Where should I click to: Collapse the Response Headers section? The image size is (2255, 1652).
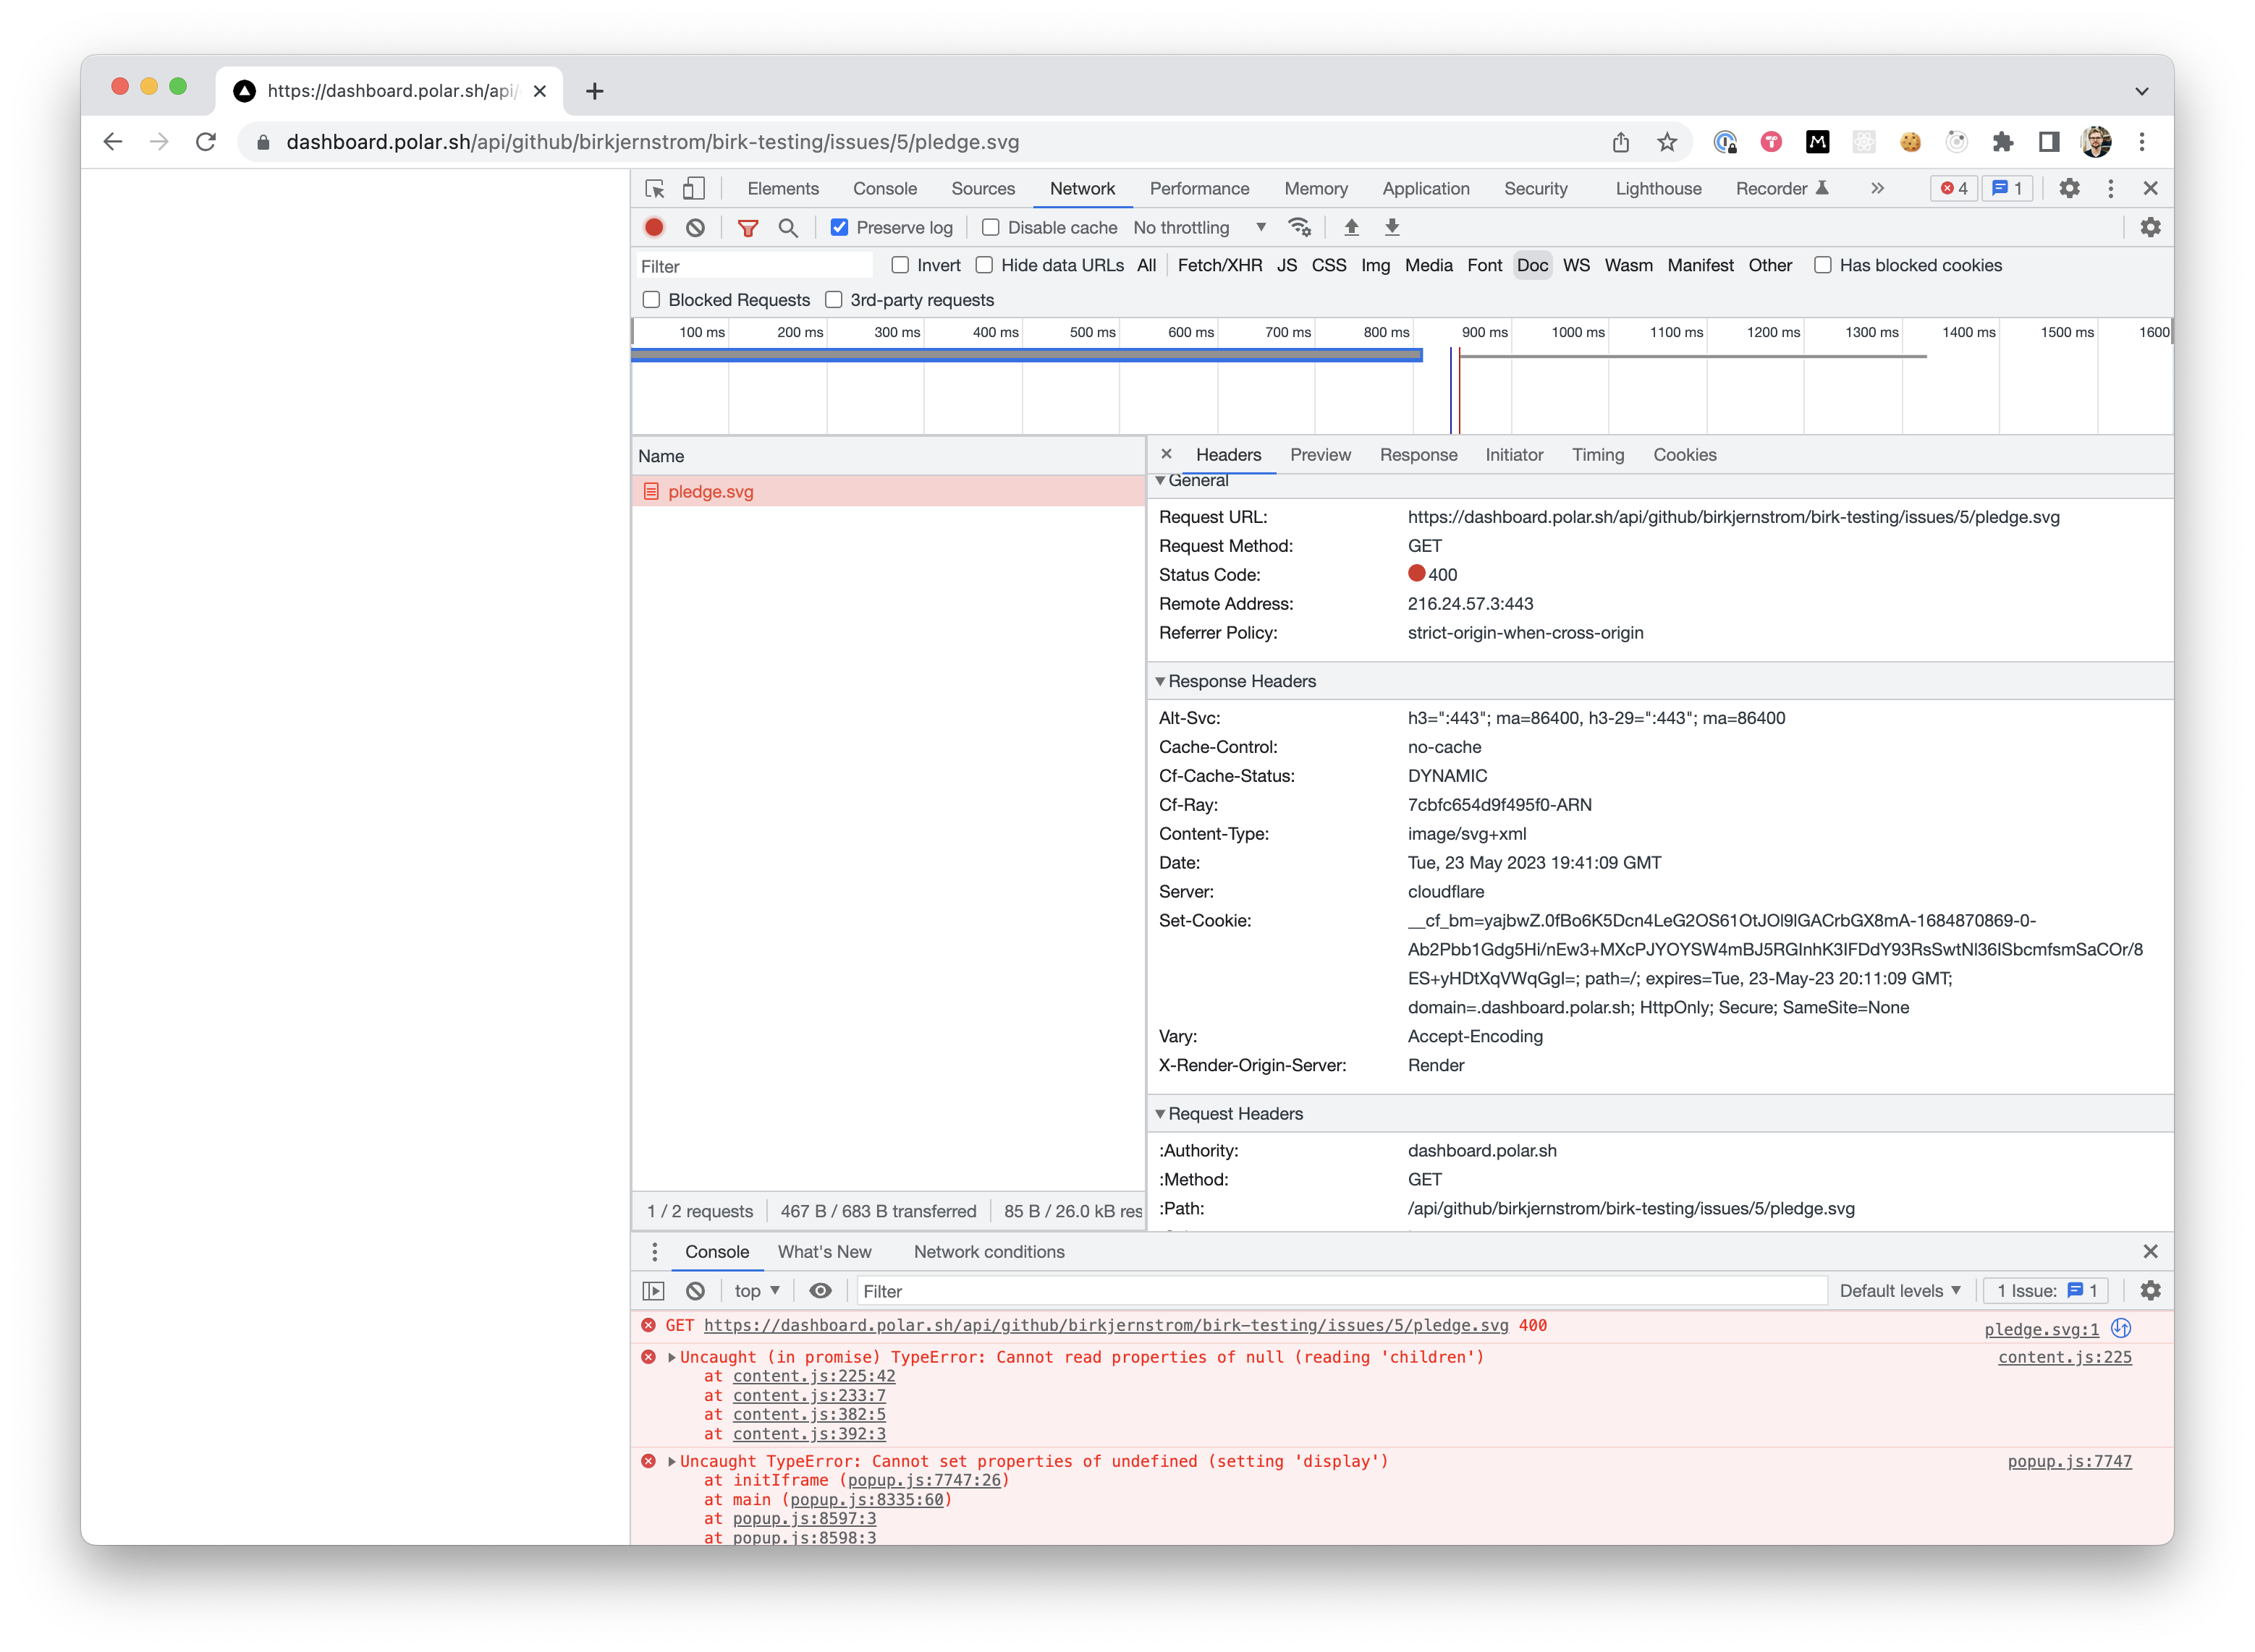coord(1162,681)
